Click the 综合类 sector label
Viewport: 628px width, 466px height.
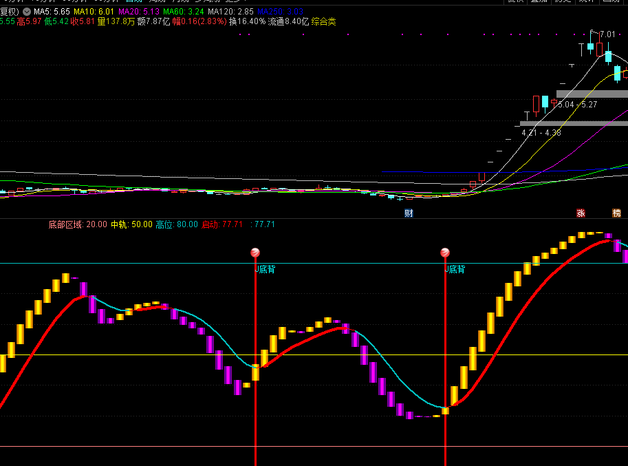(323, 21)
